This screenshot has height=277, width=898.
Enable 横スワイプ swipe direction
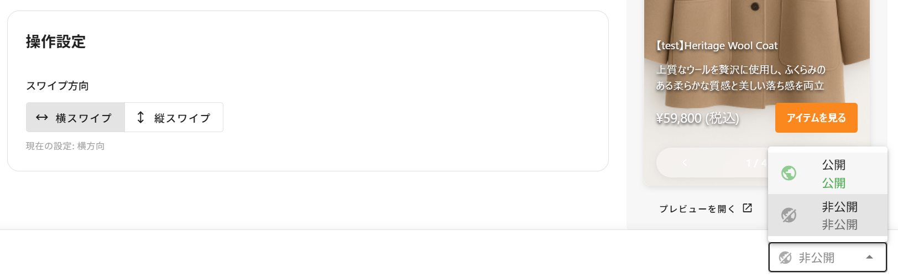[76, 117]
